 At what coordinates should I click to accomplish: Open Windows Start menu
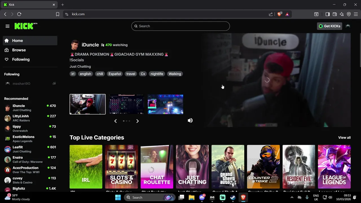118,197
